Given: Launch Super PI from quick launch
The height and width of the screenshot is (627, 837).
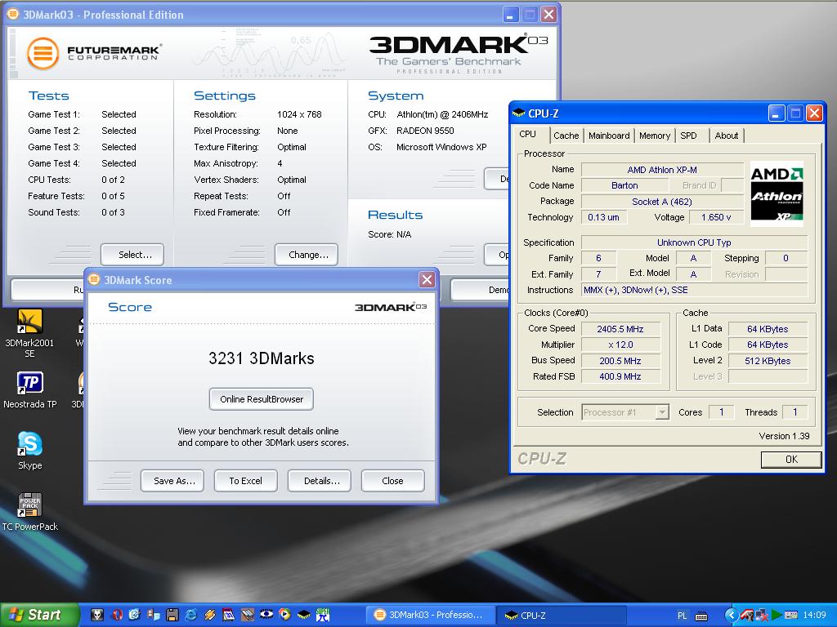Looking at the screenshot, I should pos(323,615).
